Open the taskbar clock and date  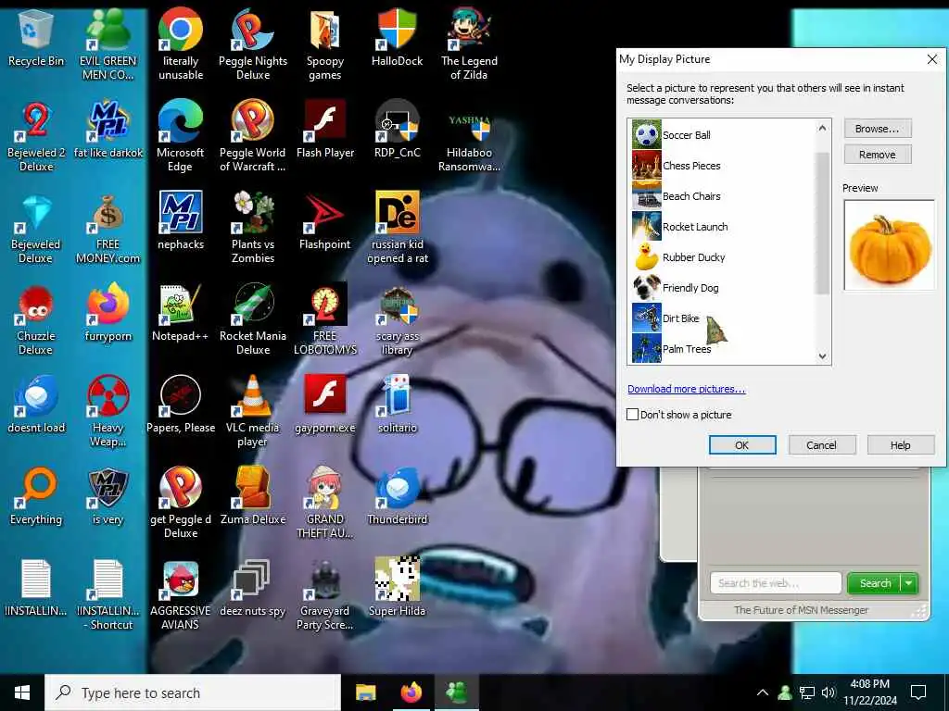coord(869,692)
